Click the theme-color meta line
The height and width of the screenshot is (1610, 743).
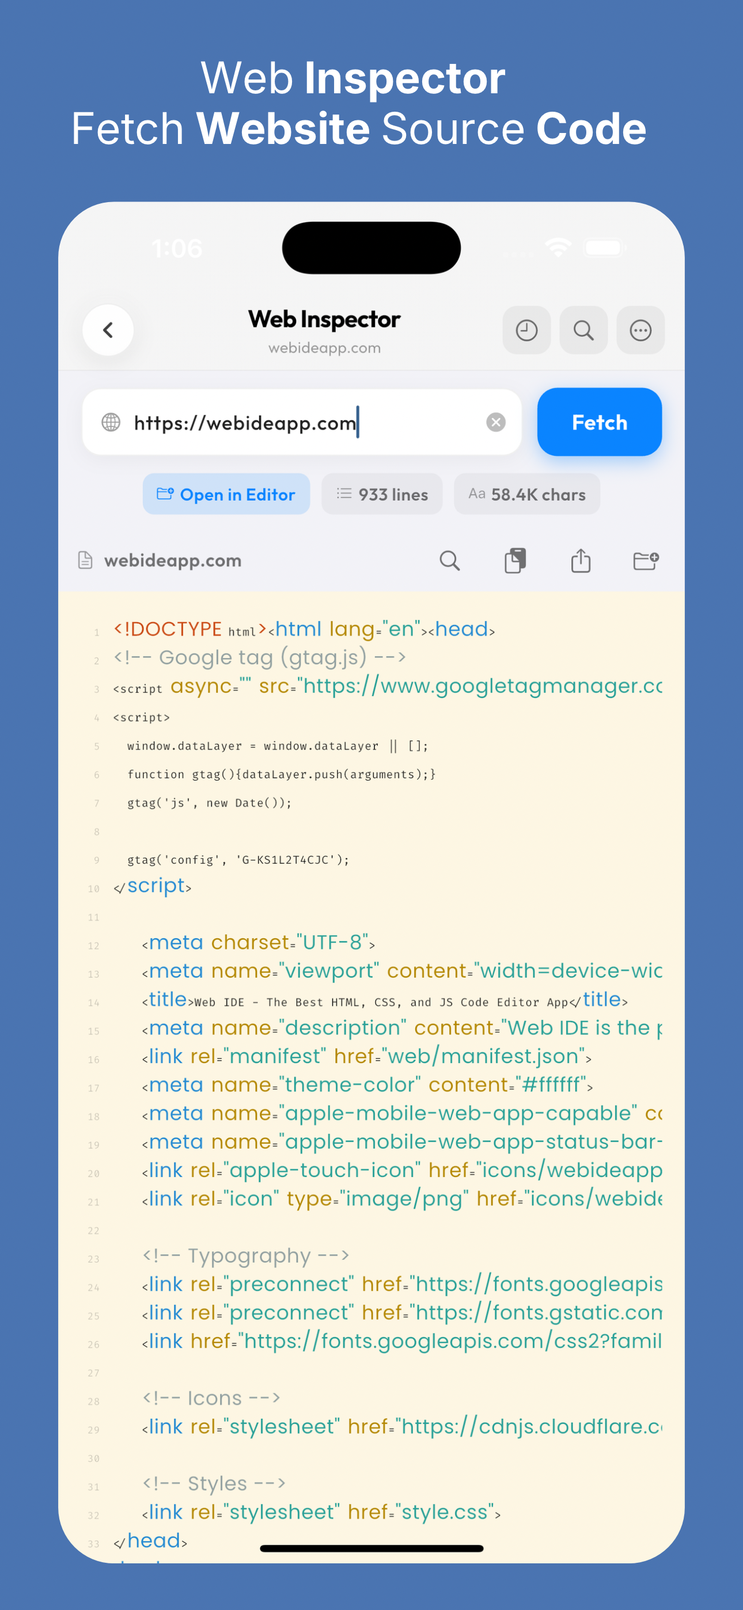[x=367, y=1085]
